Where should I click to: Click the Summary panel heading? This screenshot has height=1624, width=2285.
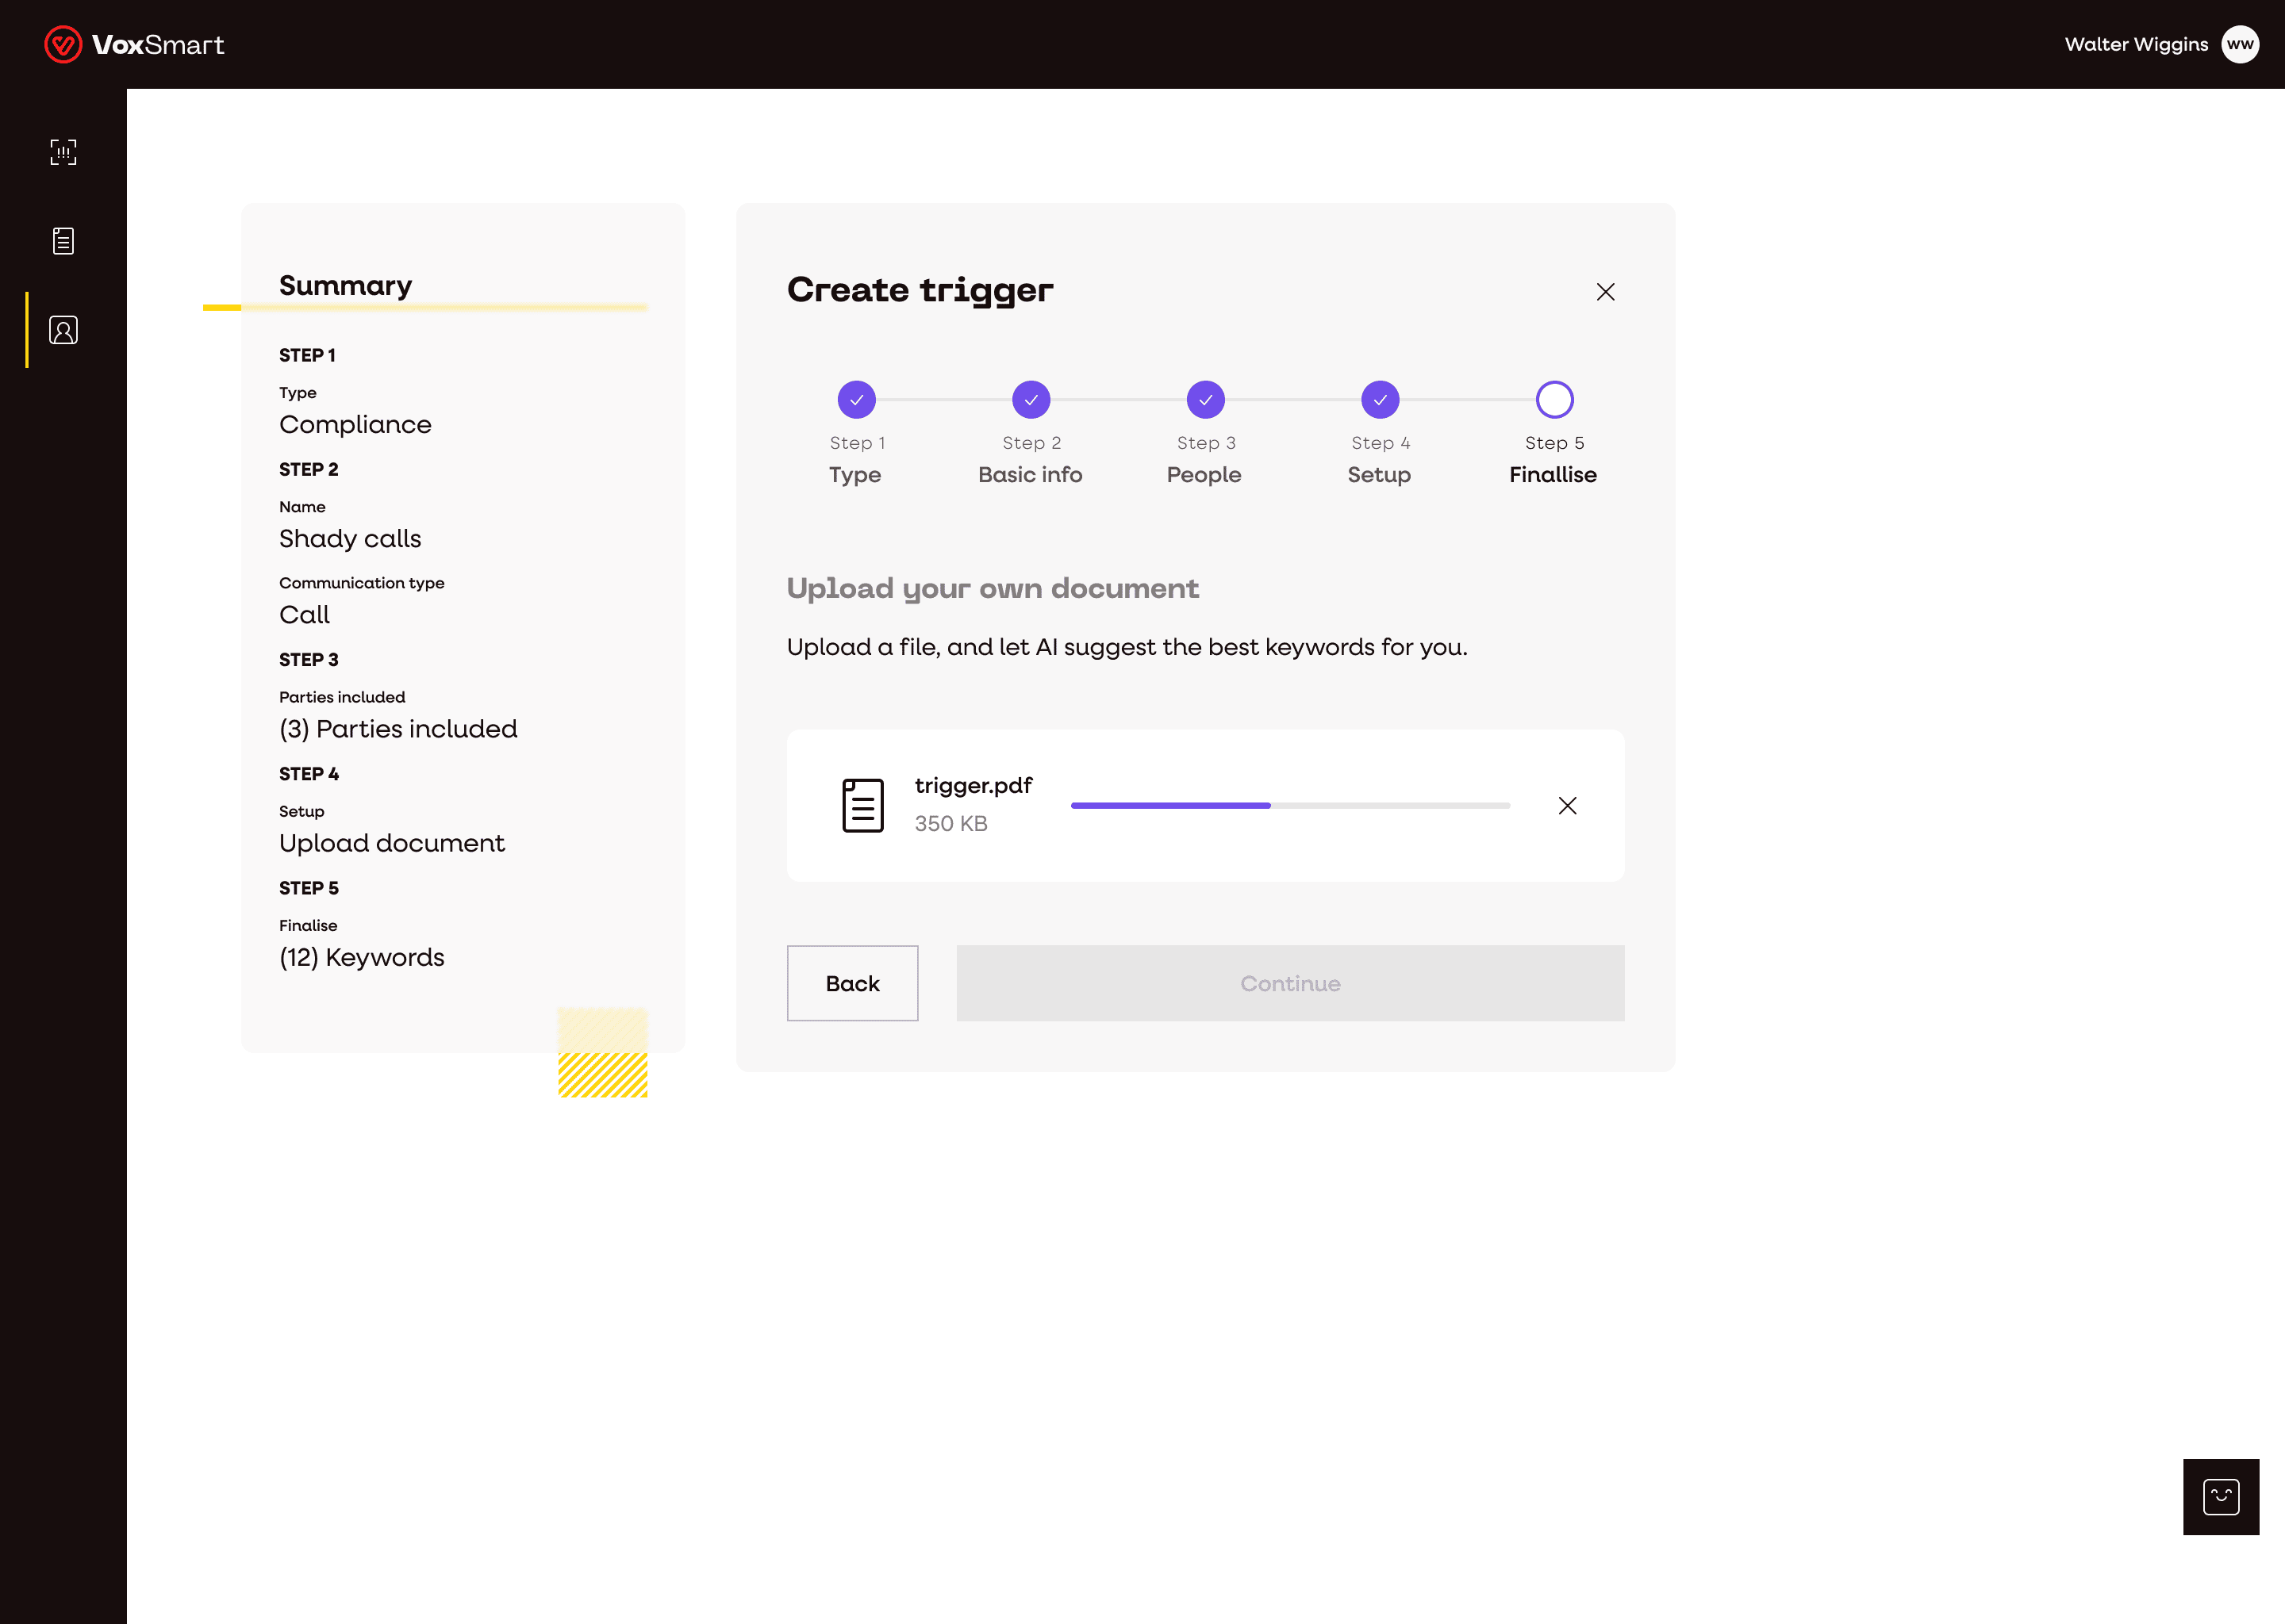(x=345, y=286)
